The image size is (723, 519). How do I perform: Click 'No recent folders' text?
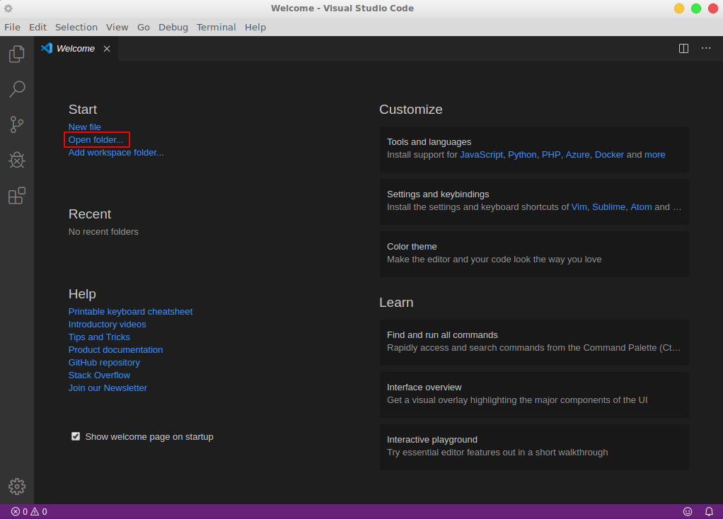103,232
